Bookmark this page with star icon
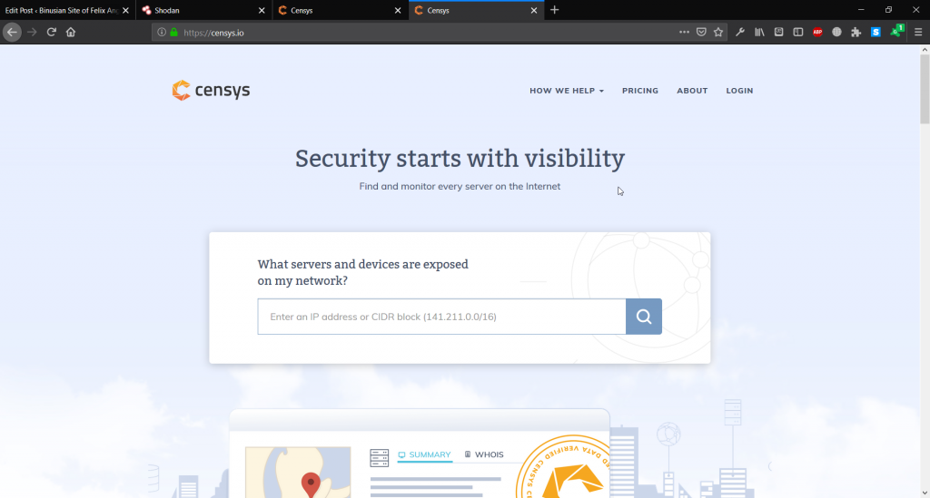Screen dimensions: 930x498 pos(718,32)
